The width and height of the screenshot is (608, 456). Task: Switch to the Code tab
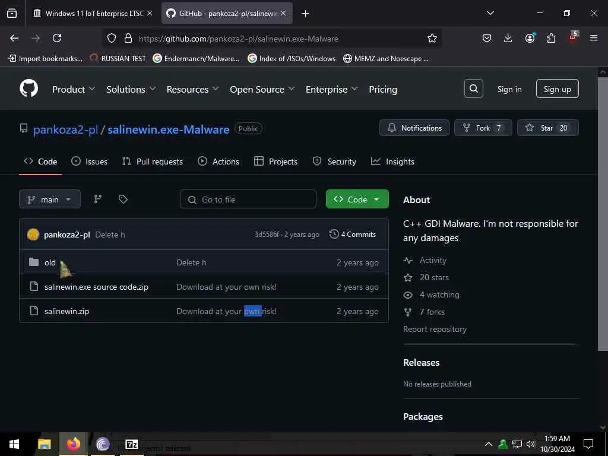[40, 161]
